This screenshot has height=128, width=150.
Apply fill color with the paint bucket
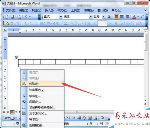pyautogui.click(x=102, y=118)
